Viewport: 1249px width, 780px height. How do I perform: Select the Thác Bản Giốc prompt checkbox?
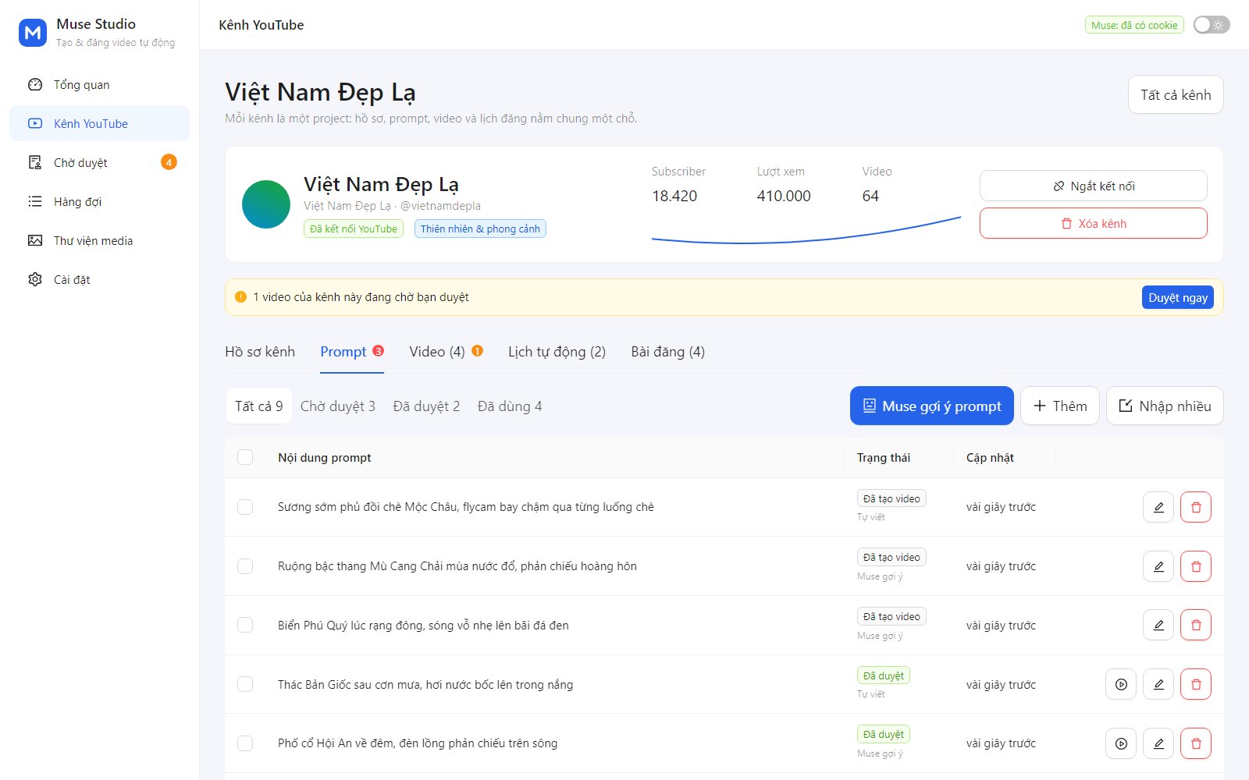[x=245, y=684]
